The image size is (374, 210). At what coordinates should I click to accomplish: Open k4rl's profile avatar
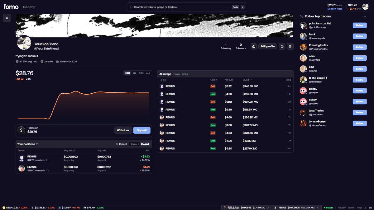click(303, 69)
